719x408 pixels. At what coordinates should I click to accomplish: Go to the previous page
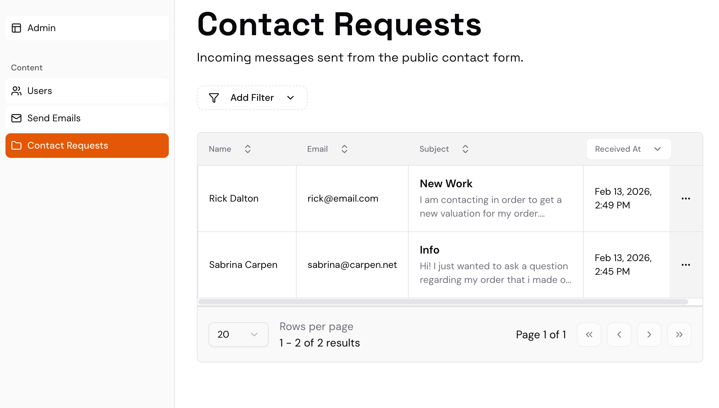coord(619,335)
